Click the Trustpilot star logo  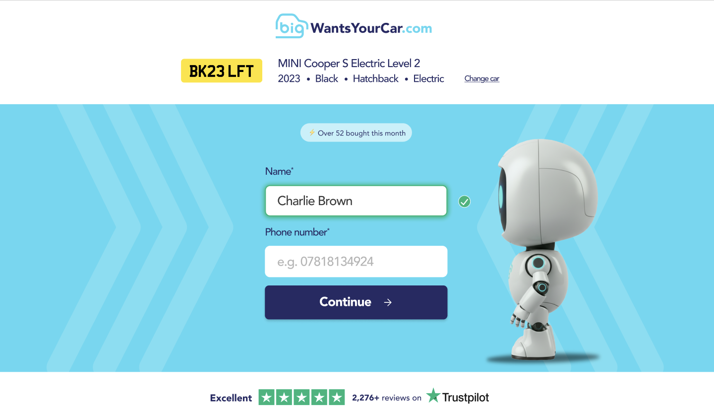[433, 396]
